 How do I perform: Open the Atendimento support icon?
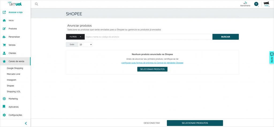[245, 3]
